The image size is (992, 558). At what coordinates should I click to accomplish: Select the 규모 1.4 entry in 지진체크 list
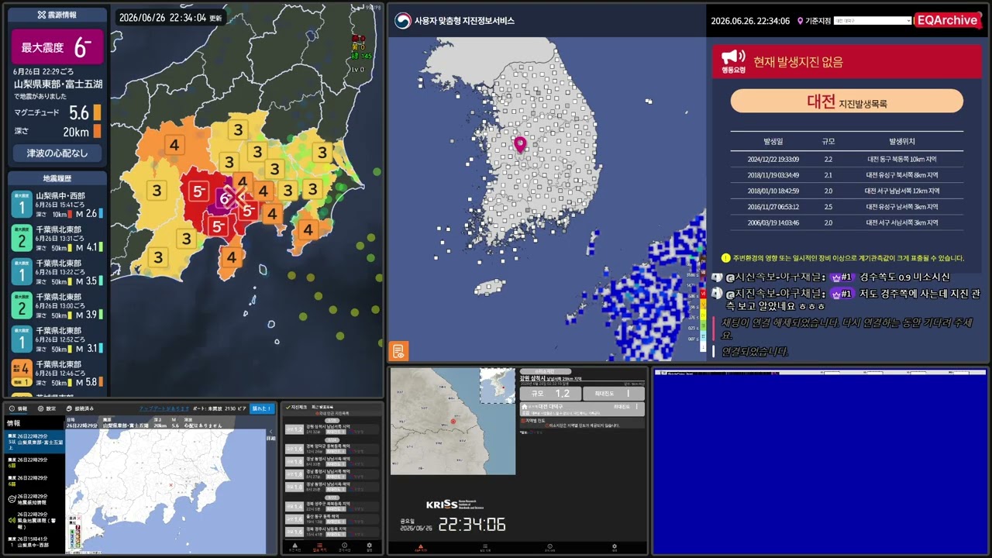332,506
